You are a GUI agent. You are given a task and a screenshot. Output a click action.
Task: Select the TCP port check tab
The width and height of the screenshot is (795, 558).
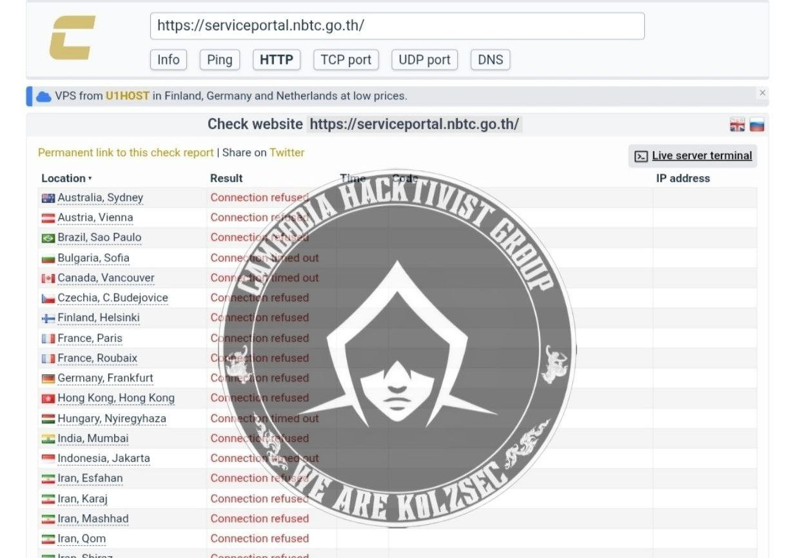(346, 60)
